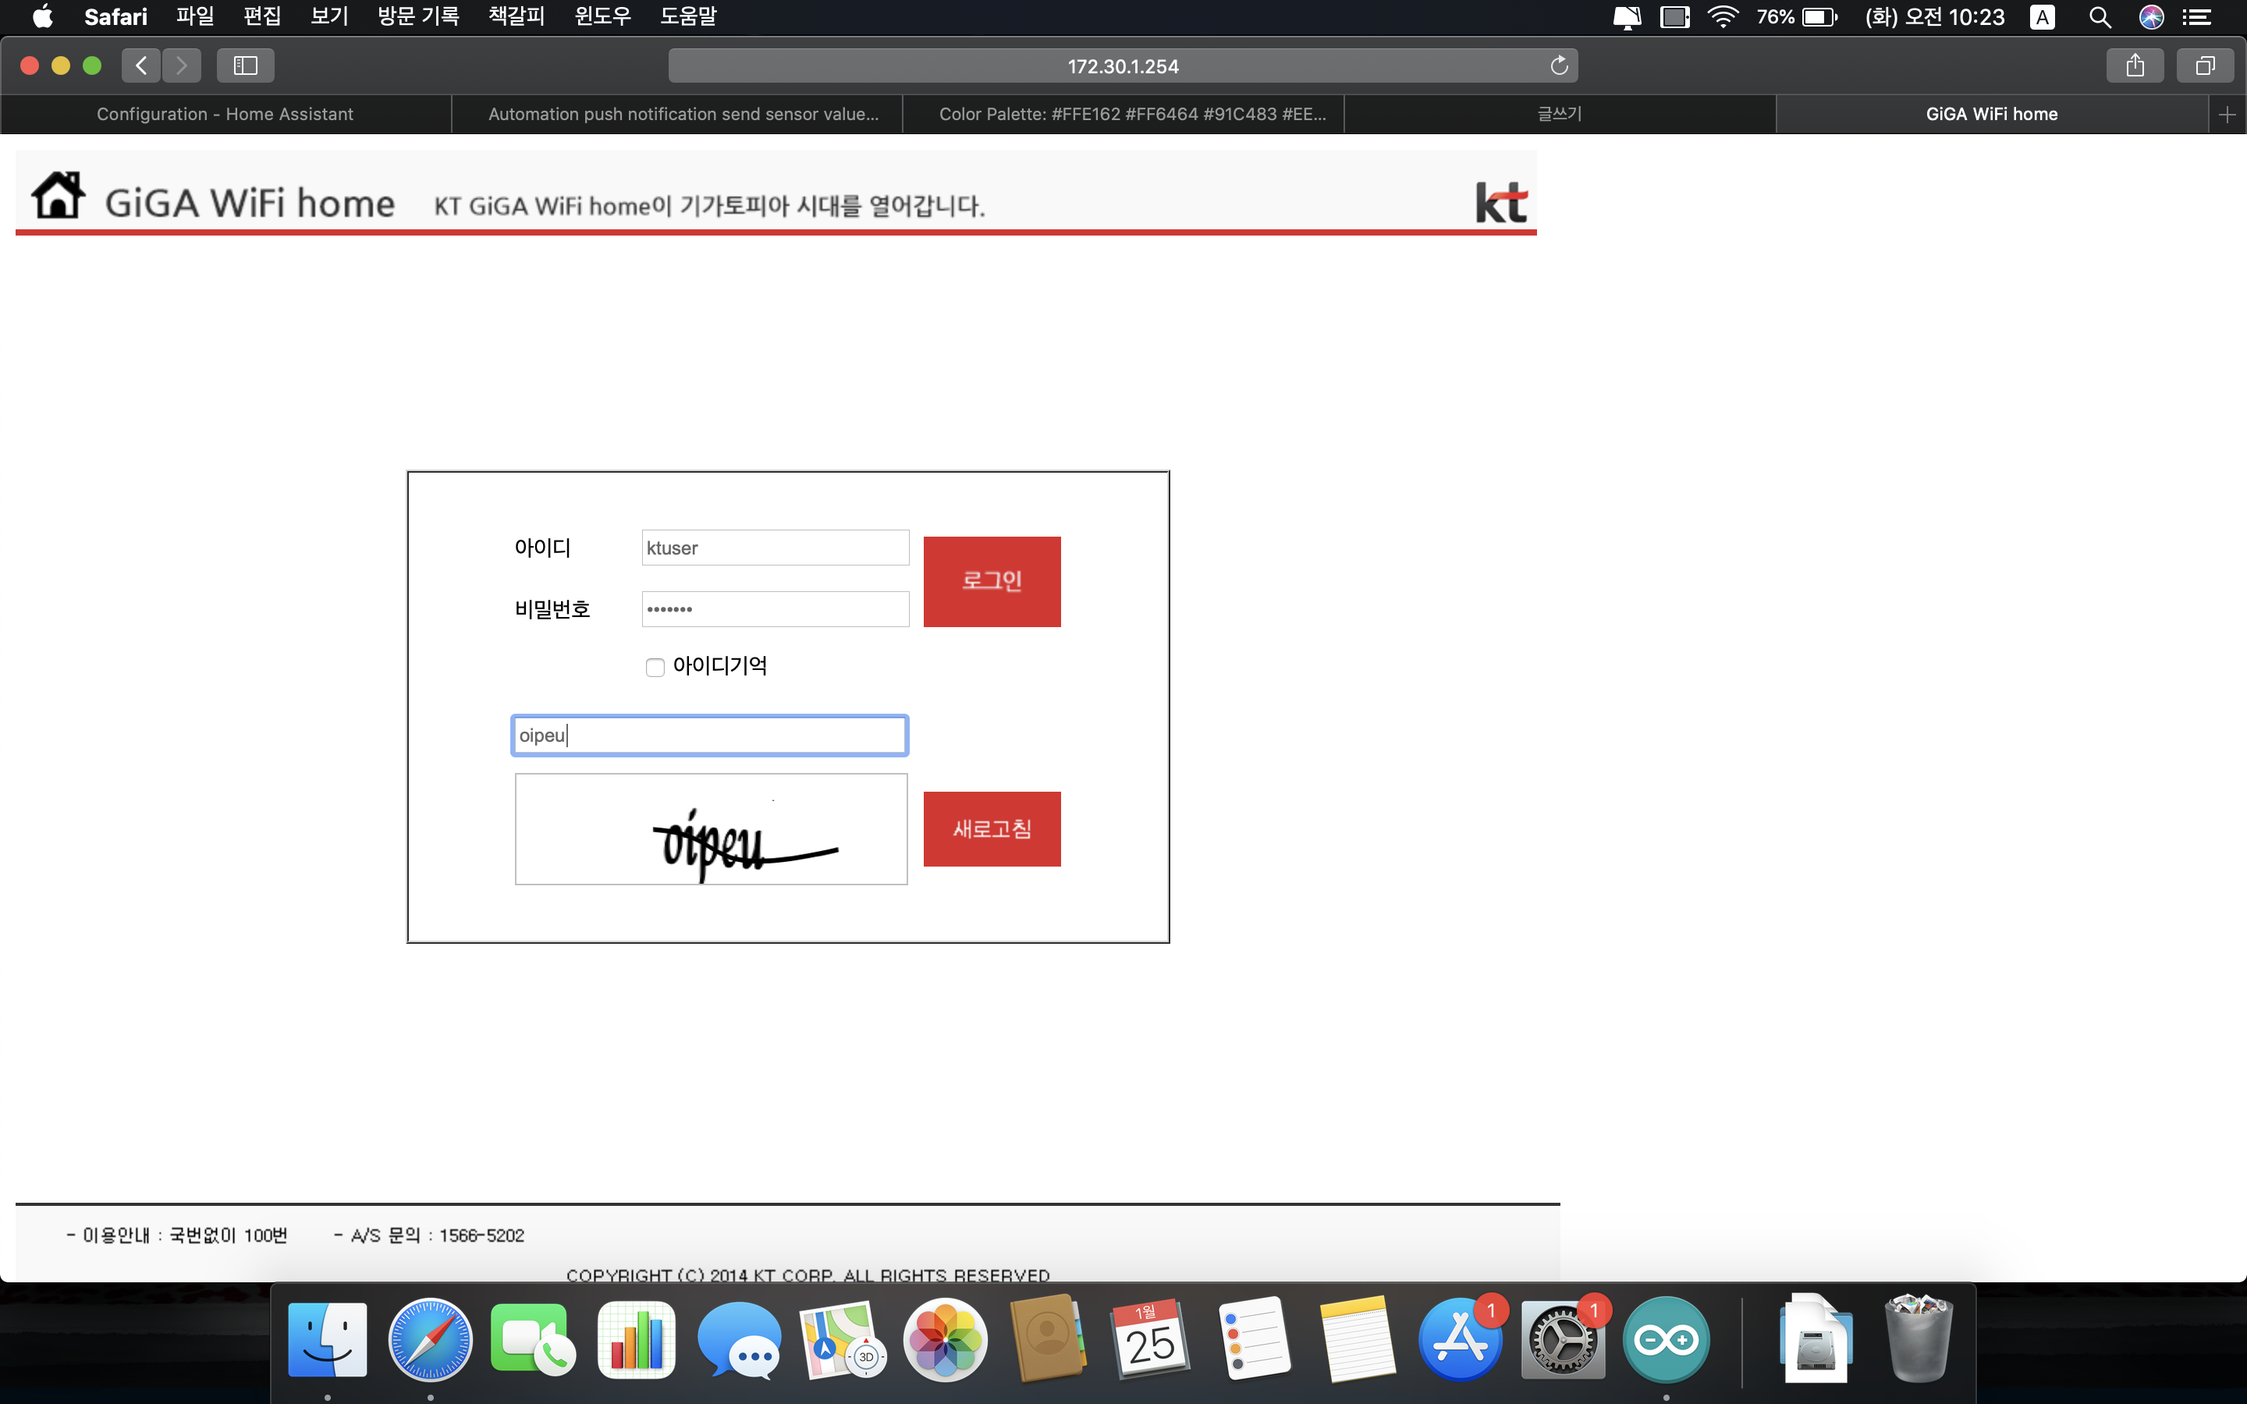2247x1404 pixels.
Task: Open the 편집 menu
Action: click(262, 16)
